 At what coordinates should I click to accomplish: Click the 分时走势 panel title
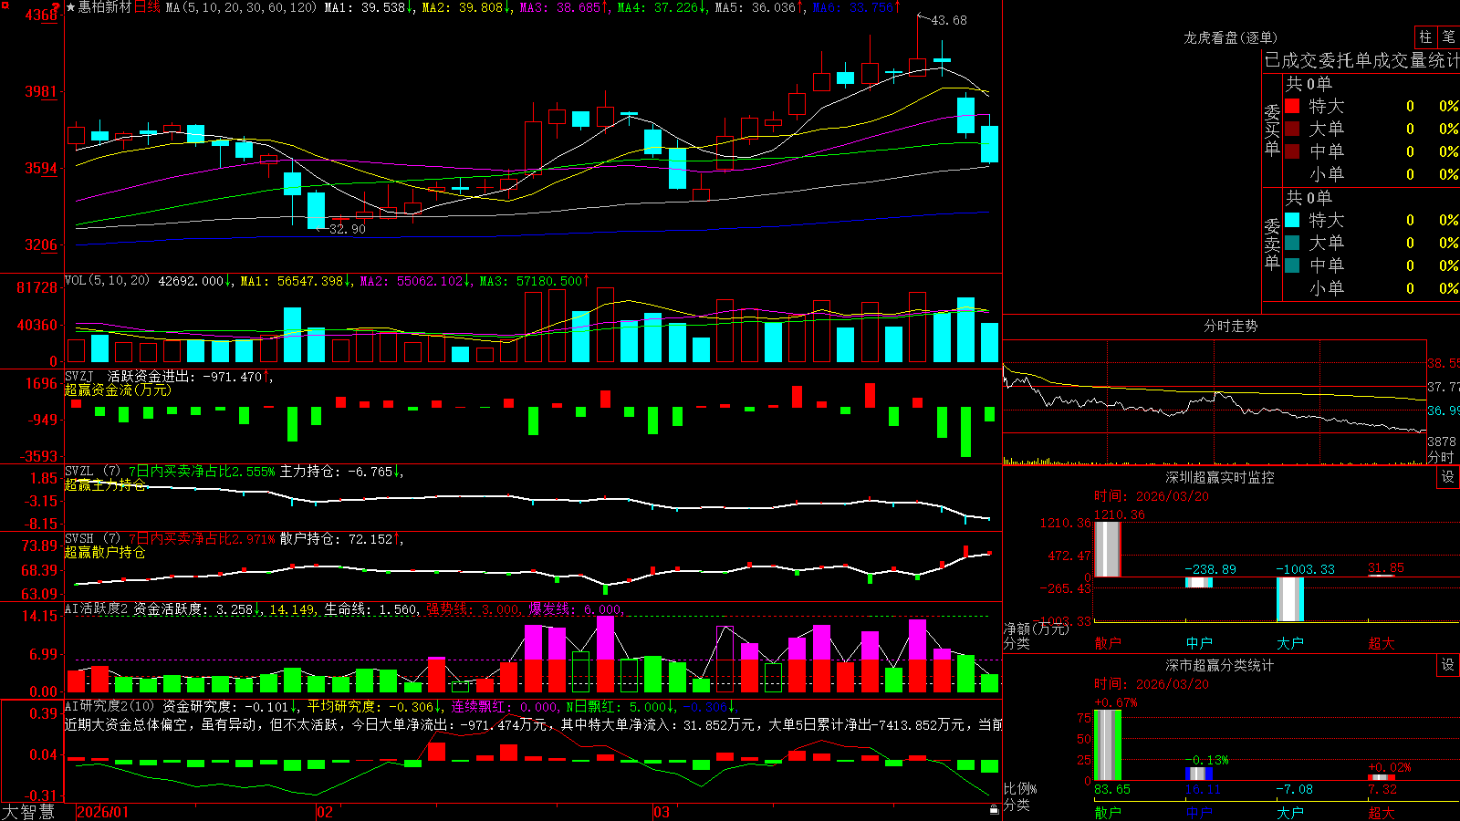pyautogui.click(x=1230, y=326)
